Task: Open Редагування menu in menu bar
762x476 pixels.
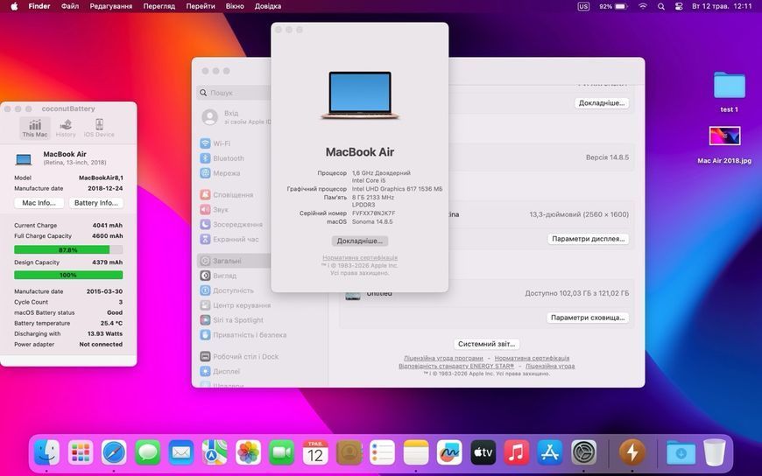Action: pyautogui.click(x=111, y=6)
